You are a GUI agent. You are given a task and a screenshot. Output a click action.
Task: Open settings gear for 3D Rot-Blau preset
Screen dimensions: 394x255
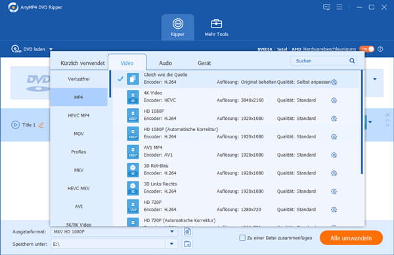pyautogui.click(x=334, y=173)
